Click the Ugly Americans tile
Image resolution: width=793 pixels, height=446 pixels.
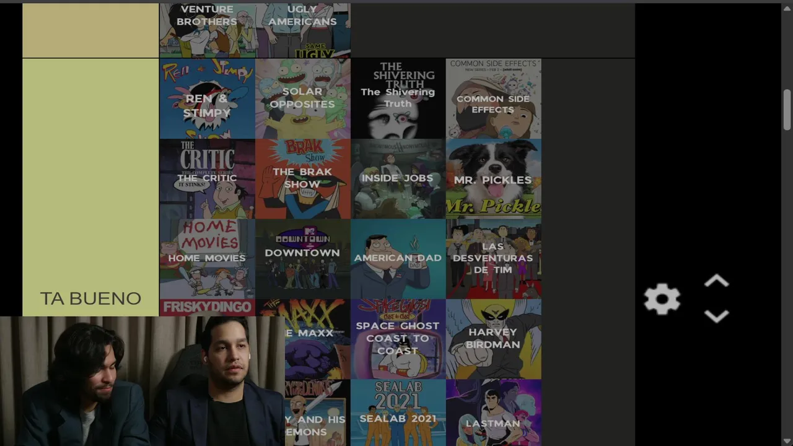pyautogui.click(x=302, y=30)
